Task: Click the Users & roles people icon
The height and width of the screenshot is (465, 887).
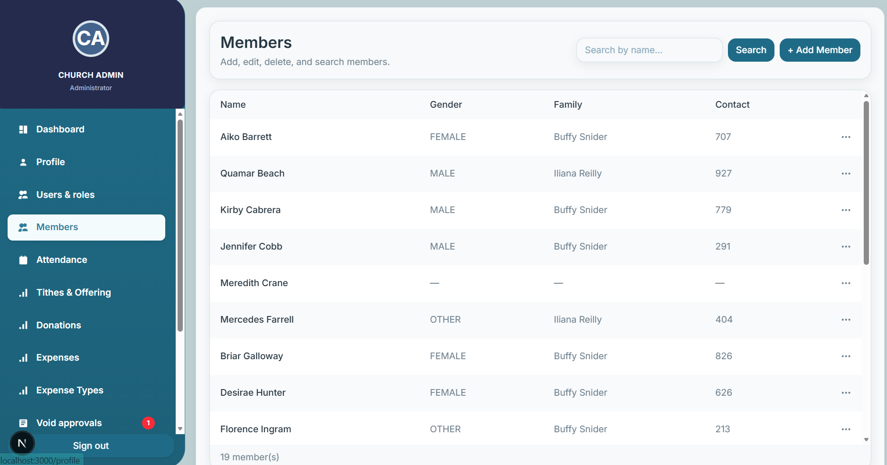Action: click(23, 195)
